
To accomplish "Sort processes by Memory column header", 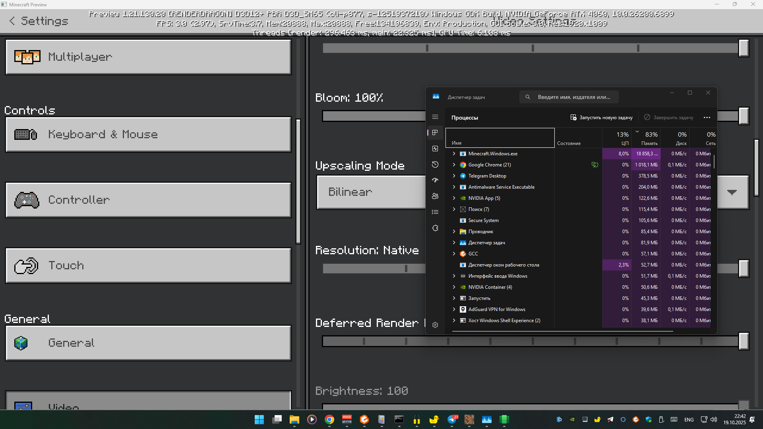I will pos(649,138).
